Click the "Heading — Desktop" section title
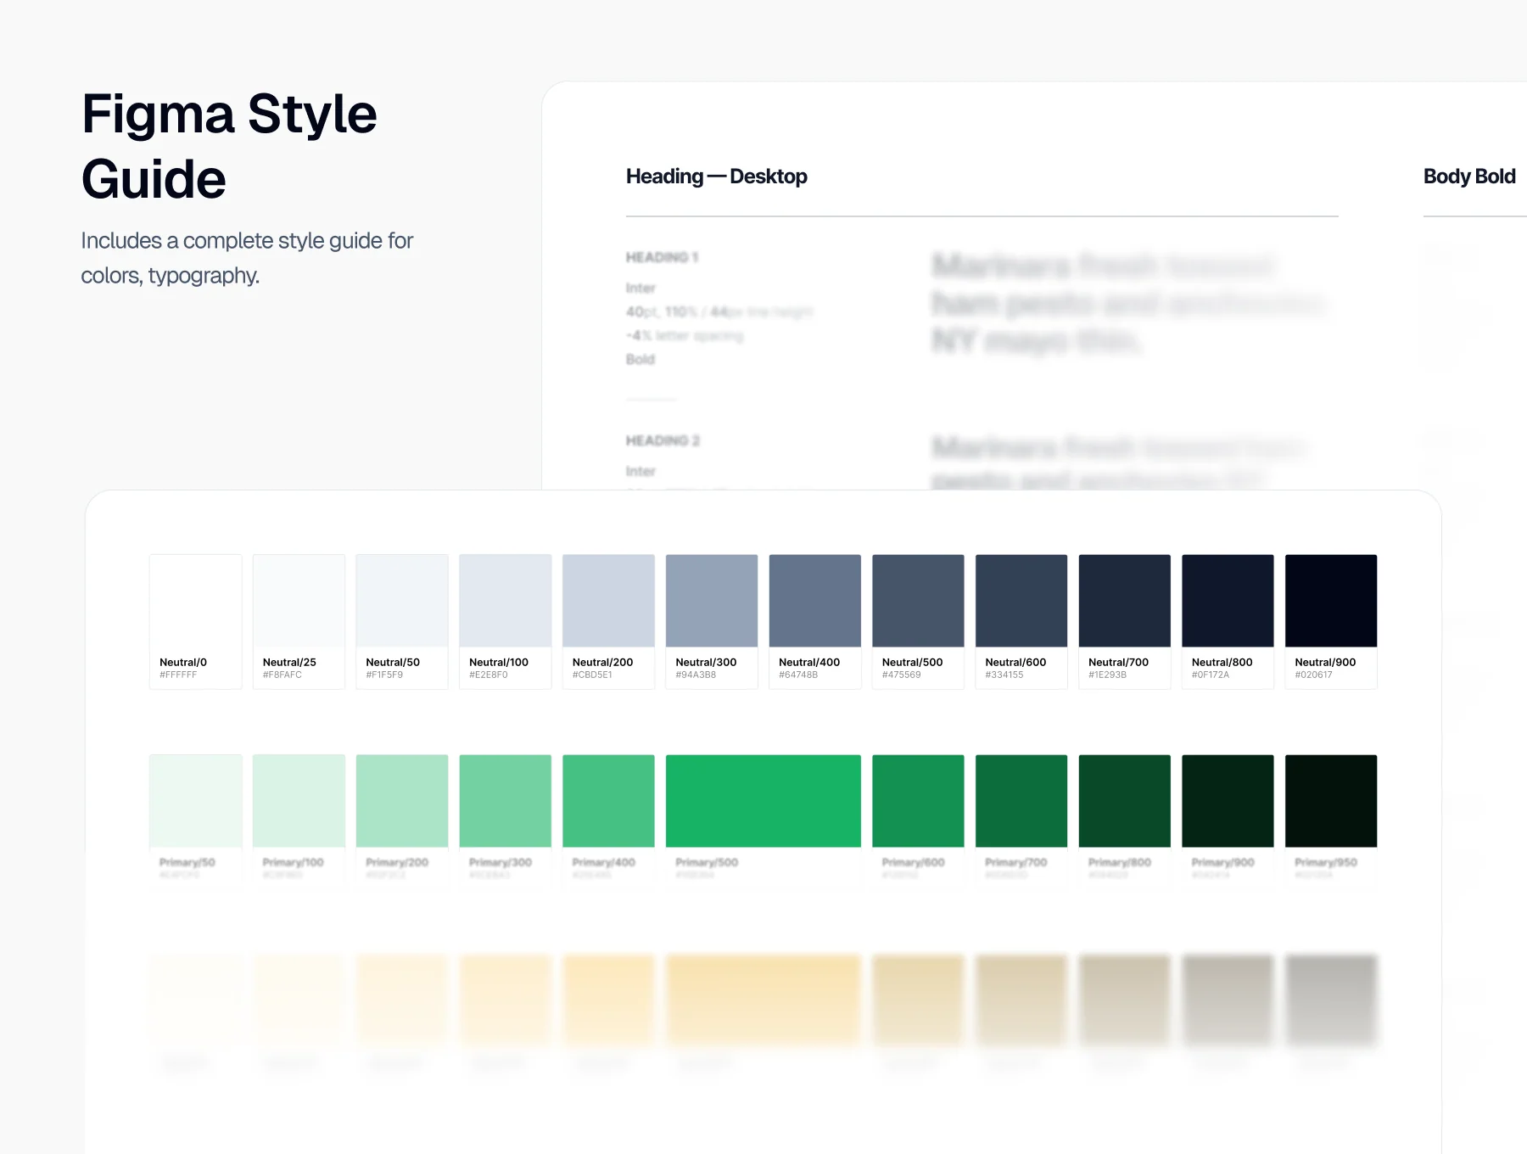This screenshot has height=1154, width=1527. (x=717, y=176)
